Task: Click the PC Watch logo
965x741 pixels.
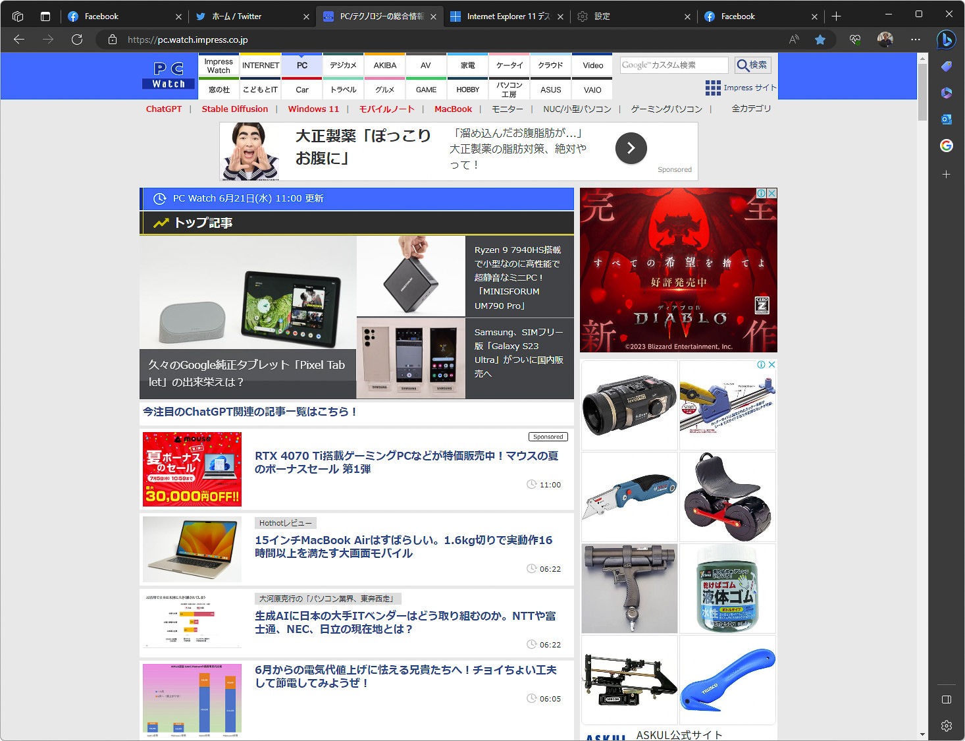Action: [x=169, y=75]
